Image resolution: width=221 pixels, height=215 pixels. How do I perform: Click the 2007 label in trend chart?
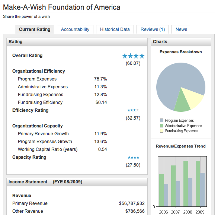175,212
